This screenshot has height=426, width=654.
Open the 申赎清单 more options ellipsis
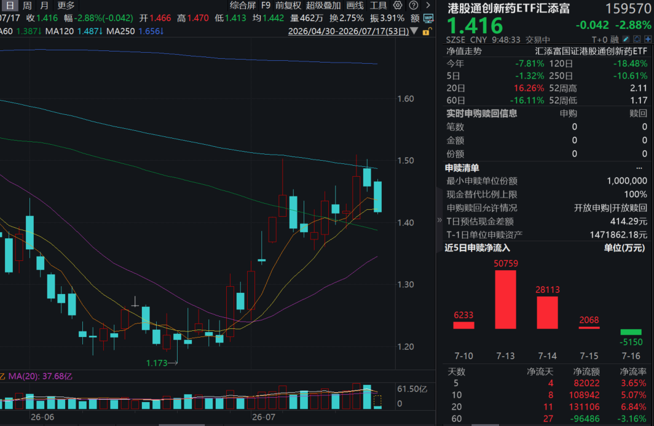point(639,168)
